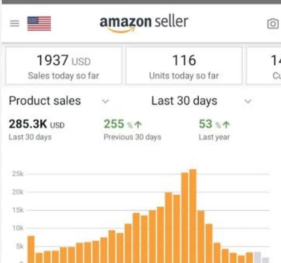Tap the Amazon Seller logo
281x263 pixels.
[x=144, y=23]
